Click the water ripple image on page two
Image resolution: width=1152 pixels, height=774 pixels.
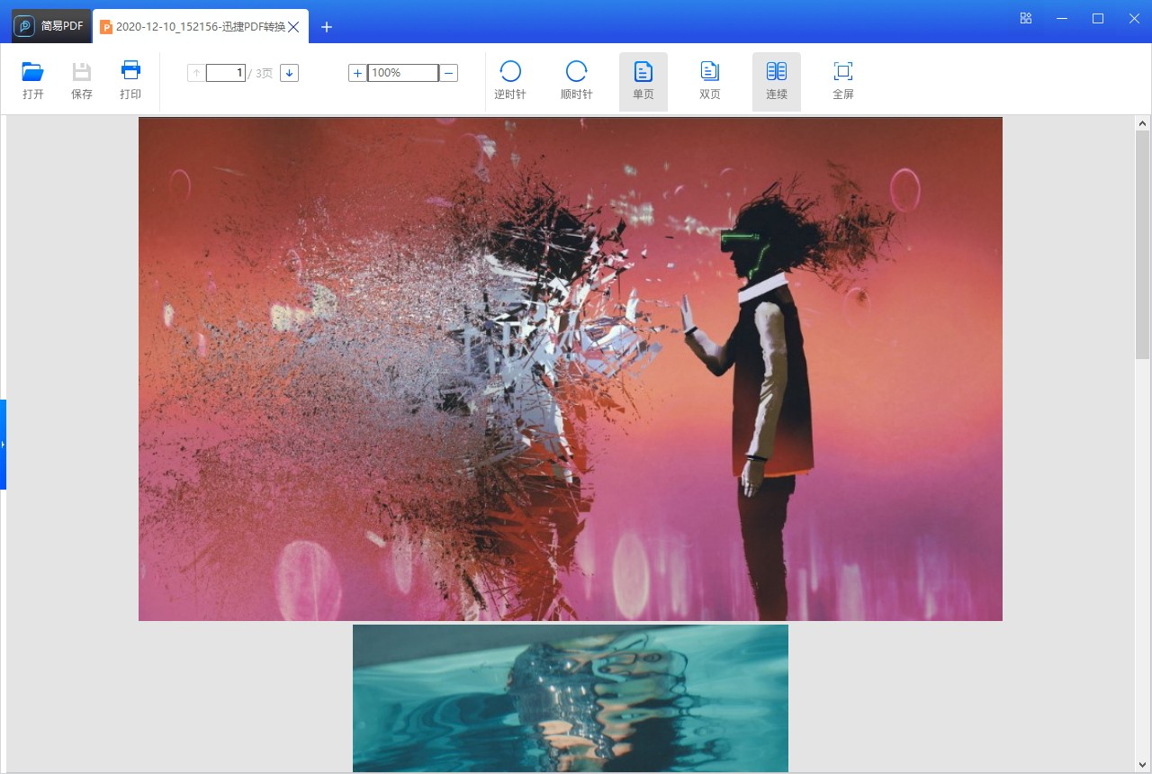pyautogui.click(x=571, y=698)
